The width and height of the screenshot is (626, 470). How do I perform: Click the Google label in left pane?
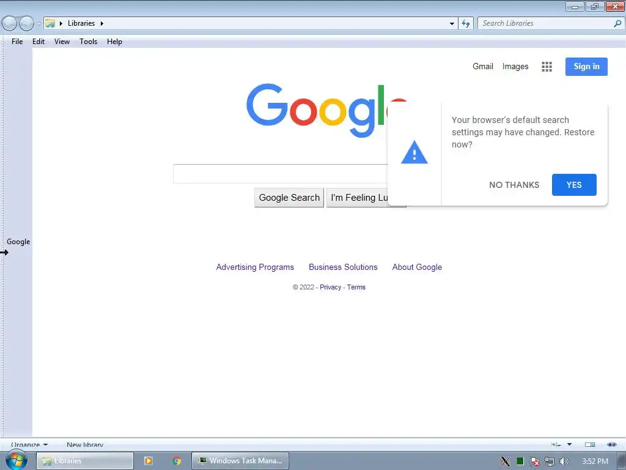point(18,242)
